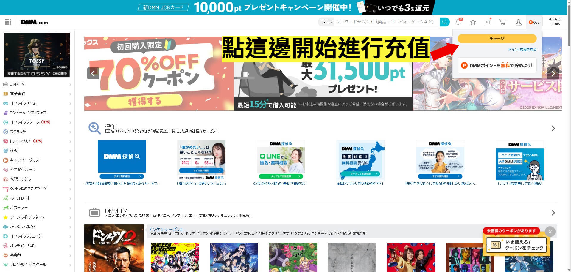Open the shopping cart icon
This screenshot has width=571, height=272.
coord(502,22)
